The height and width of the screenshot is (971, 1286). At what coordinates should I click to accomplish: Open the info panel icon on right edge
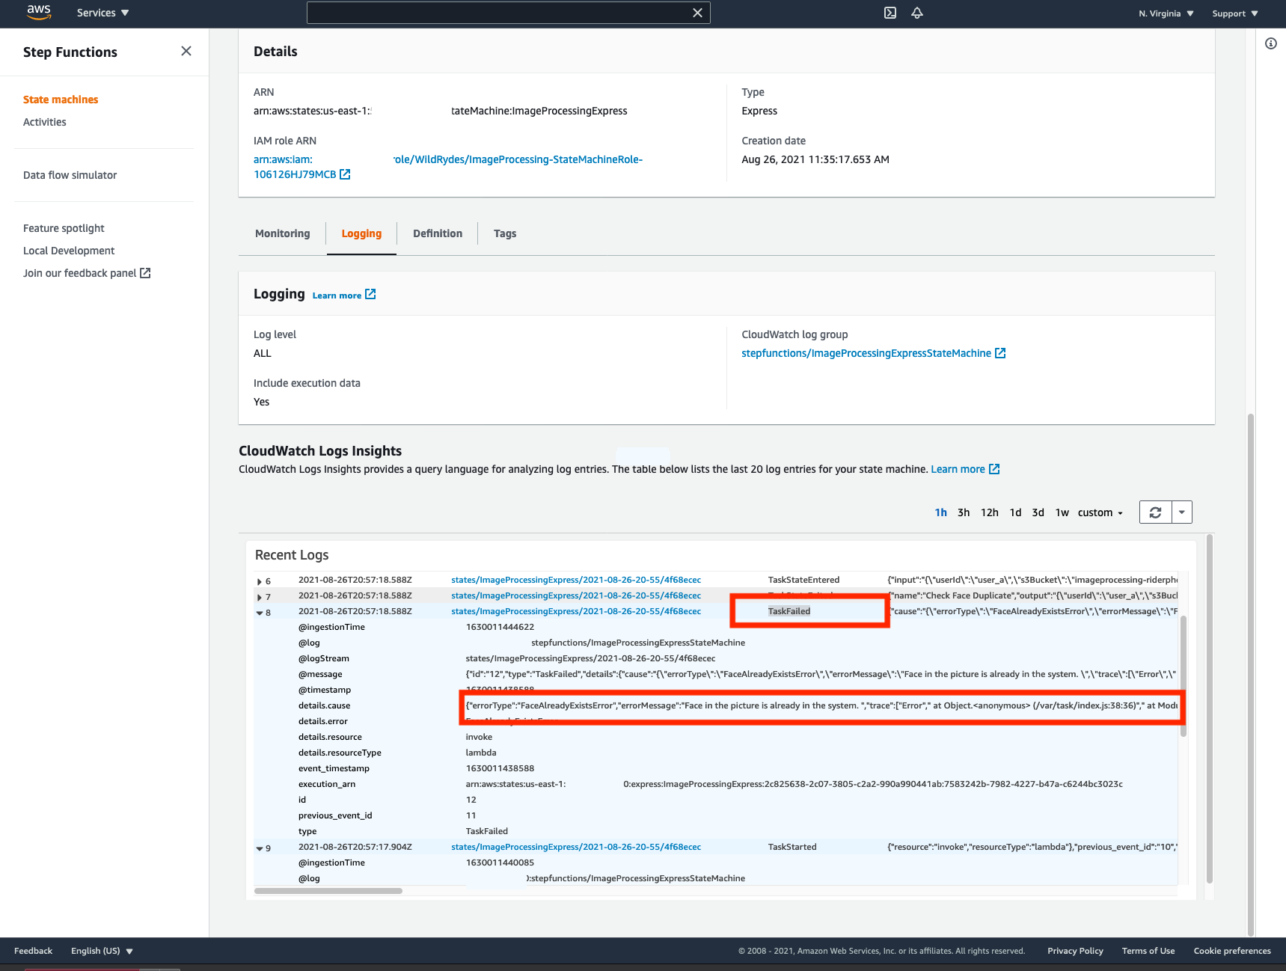coord(1271,43)
